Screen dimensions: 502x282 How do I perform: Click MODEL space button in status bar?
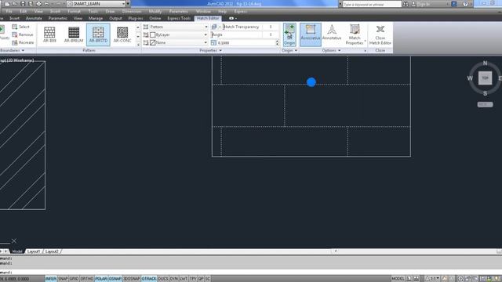[398, 279]
